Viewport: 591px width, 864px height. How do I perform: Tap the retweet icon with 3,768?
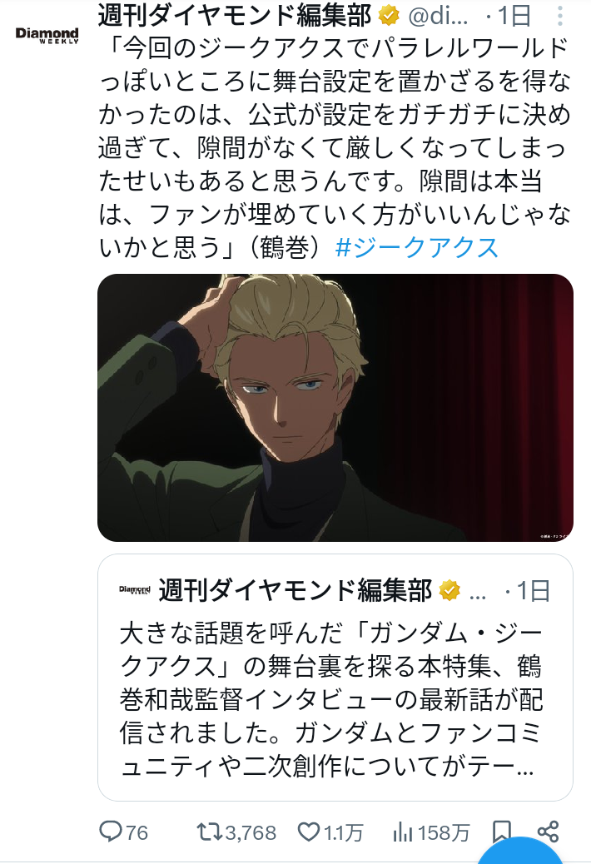coord(210,832)
